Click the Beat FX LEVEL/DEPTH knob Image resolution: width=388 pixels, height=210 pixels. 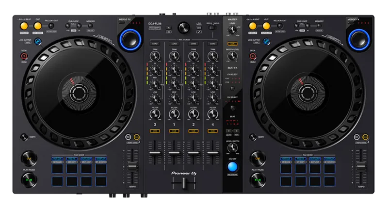(232, 148)
